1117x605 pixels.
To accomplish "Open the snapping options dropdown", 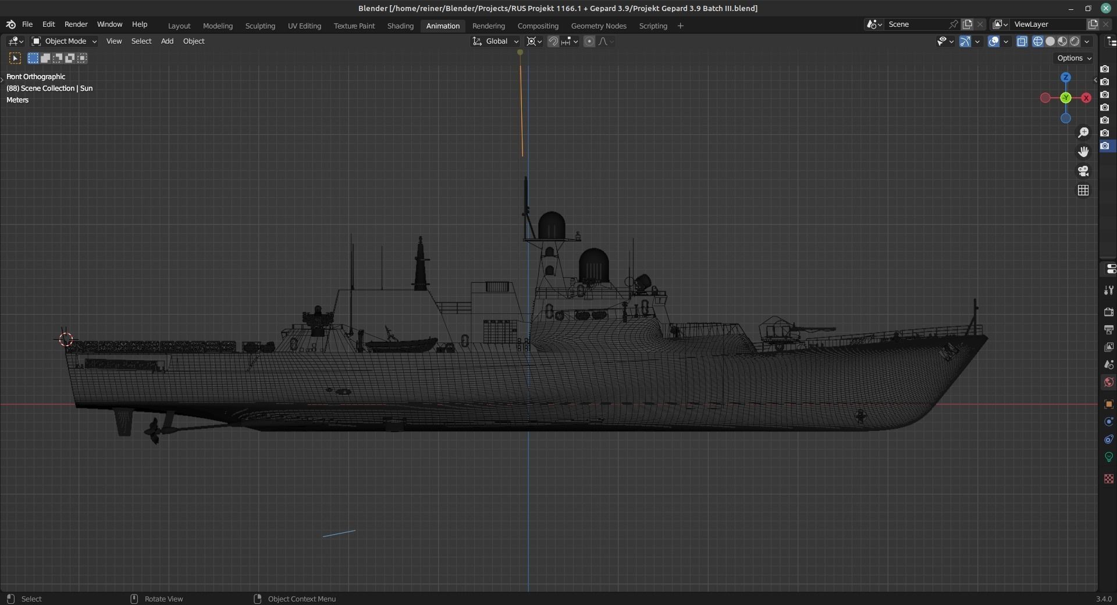I will click(570, 41).
